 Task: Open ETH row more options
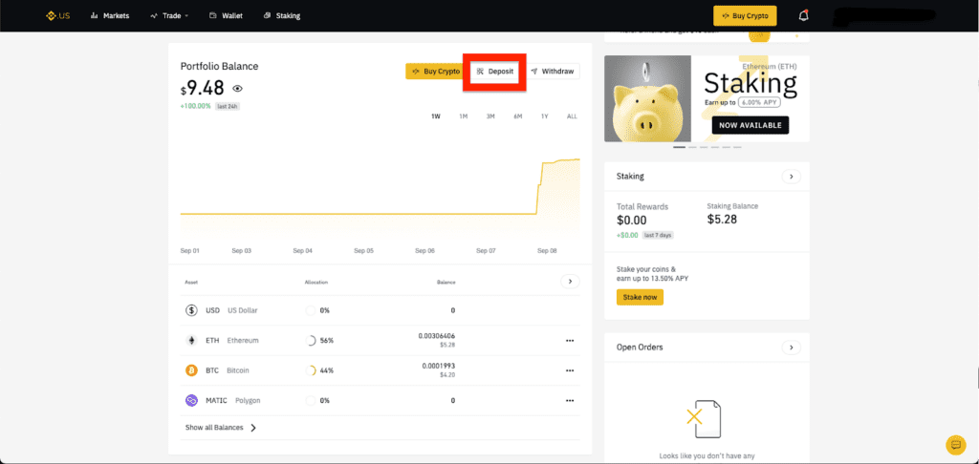click(x=570, y=341)
